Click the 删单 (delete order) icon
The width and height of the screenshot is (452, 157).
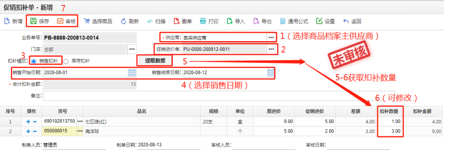tap(177, 21)
